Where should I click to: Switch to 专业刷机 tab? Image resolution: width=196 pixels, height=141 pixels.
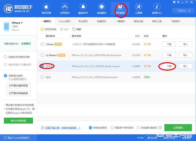click(x=83, y=21)
